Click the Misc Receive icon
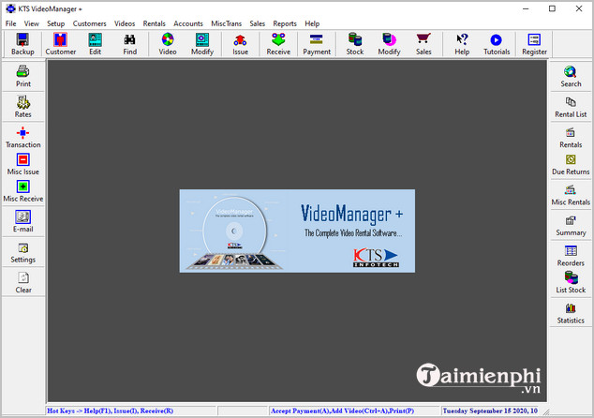Viewport: 594px width, 418px height. [x=23, y=191]
